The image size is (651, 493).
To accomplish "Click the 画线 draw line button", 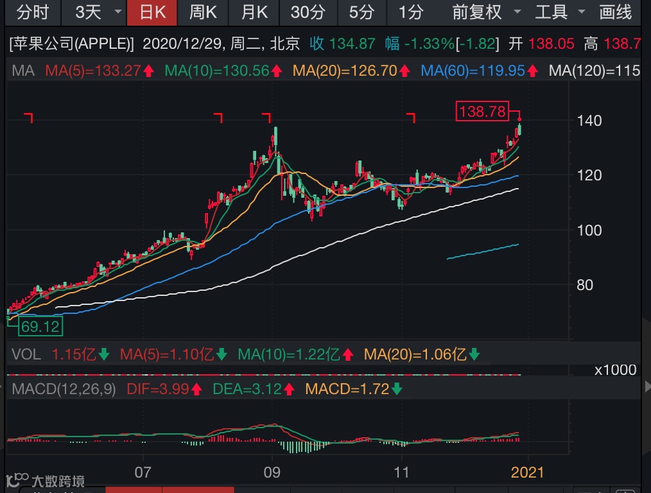I will 615,12.
